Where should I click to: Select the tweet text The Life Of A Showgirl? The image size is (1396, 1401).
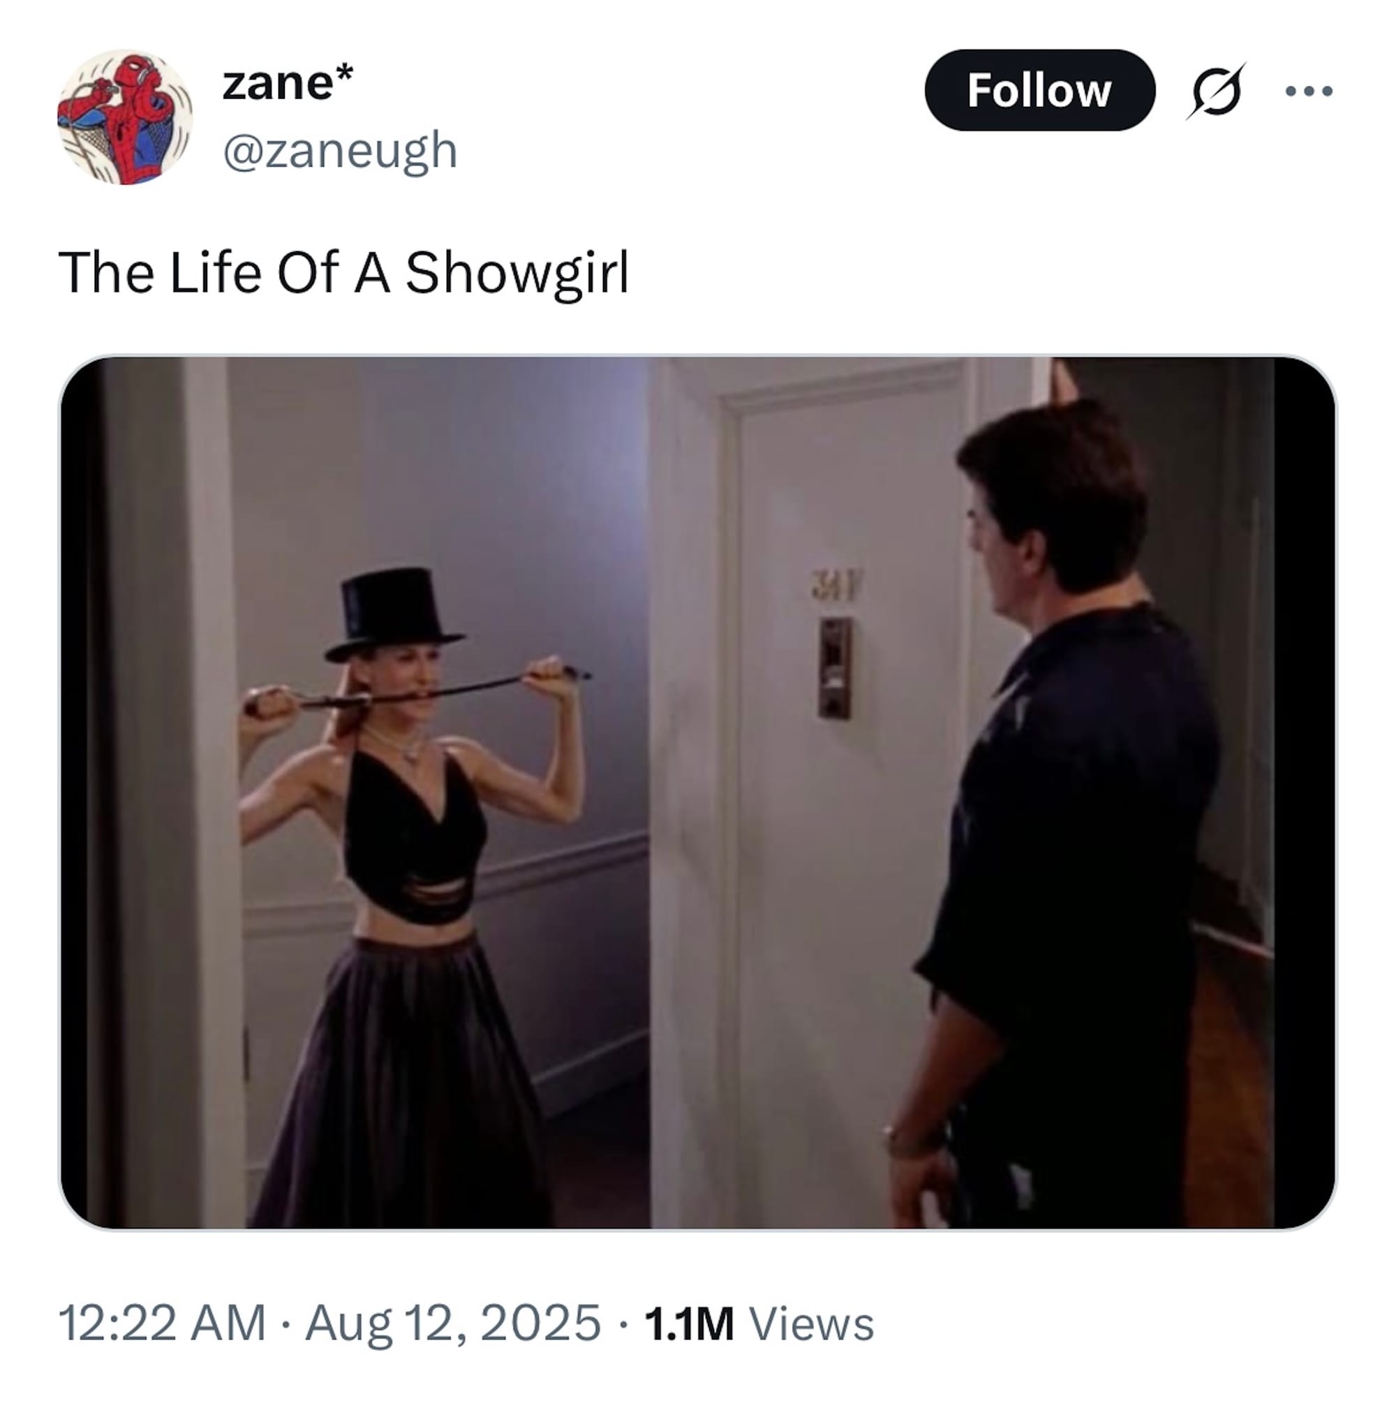pyautogui.click(x=343, y=273)
